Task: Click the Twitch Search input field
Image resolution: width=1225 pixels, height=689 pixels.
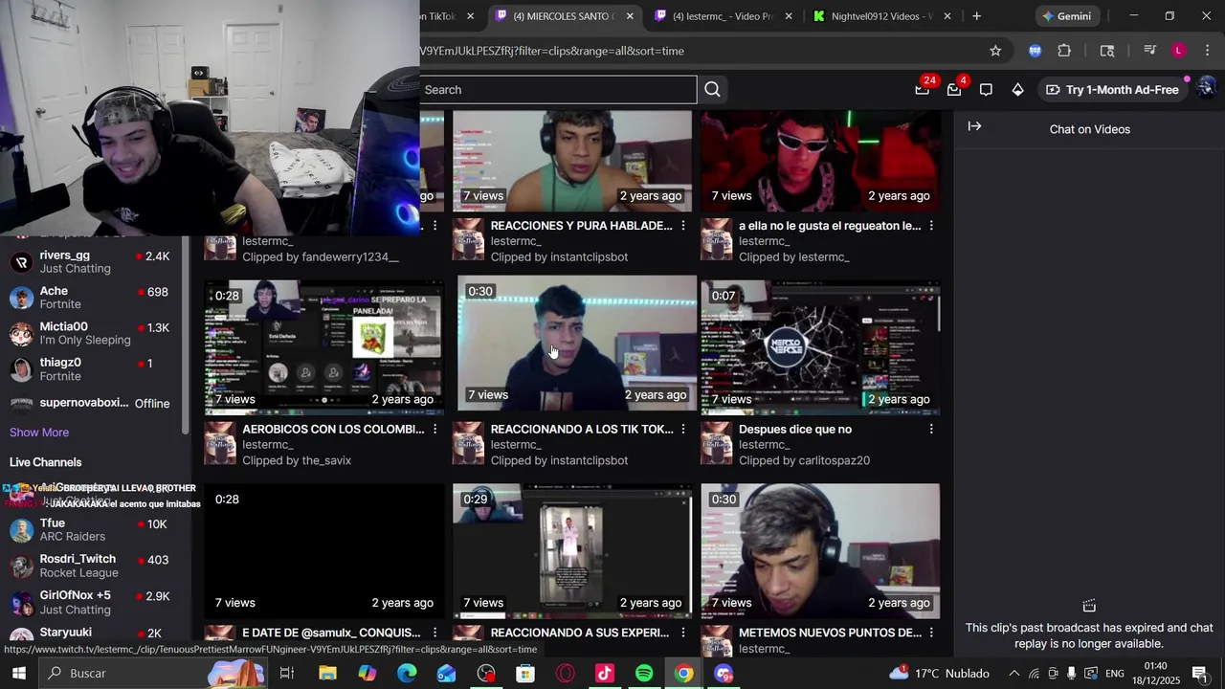Action: [558, 90]
